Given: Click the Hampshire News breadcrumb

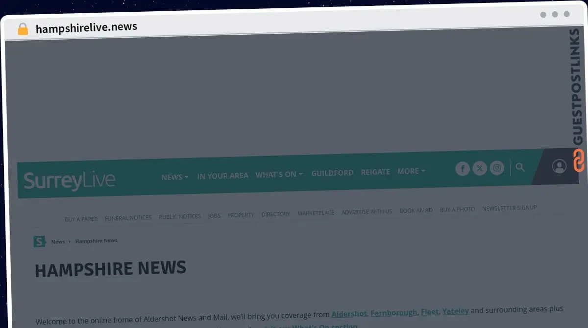Looking at the screenshot, I should 96,241.
